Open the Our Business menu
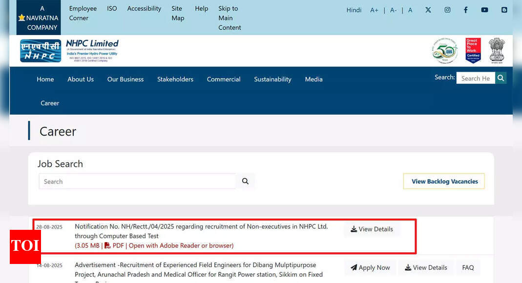The height and width of the screenshot is (283, 522). [125, 79]
